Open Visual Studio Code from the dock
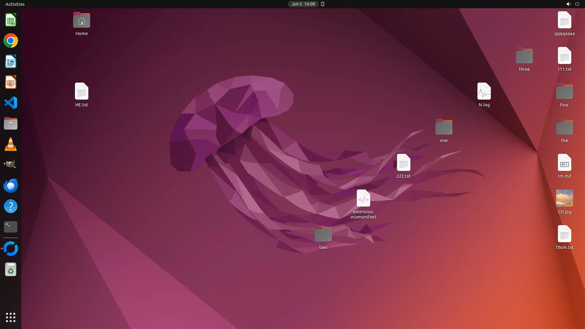The image size is (585, 329). point(11,103)
